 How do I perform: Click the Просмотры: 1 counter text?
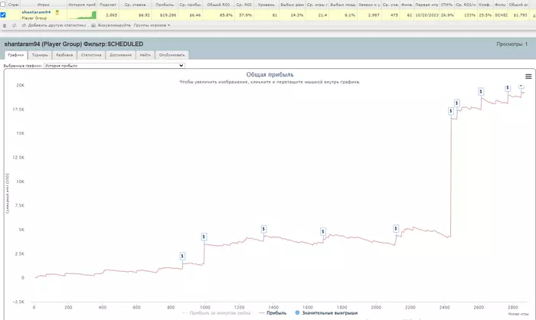point(511,44)
